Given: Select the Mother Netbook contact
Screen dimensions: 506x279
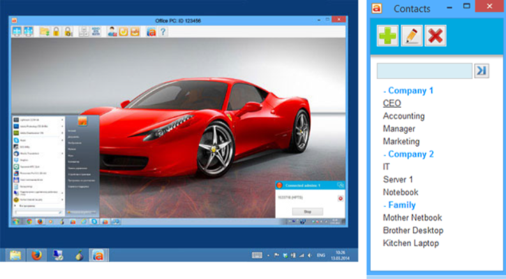Looking at the screenshot, I should tap(412, 218).
